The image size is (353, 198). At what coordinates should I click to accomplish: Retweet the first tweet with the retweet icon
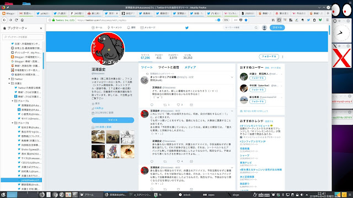pos(165,105)
